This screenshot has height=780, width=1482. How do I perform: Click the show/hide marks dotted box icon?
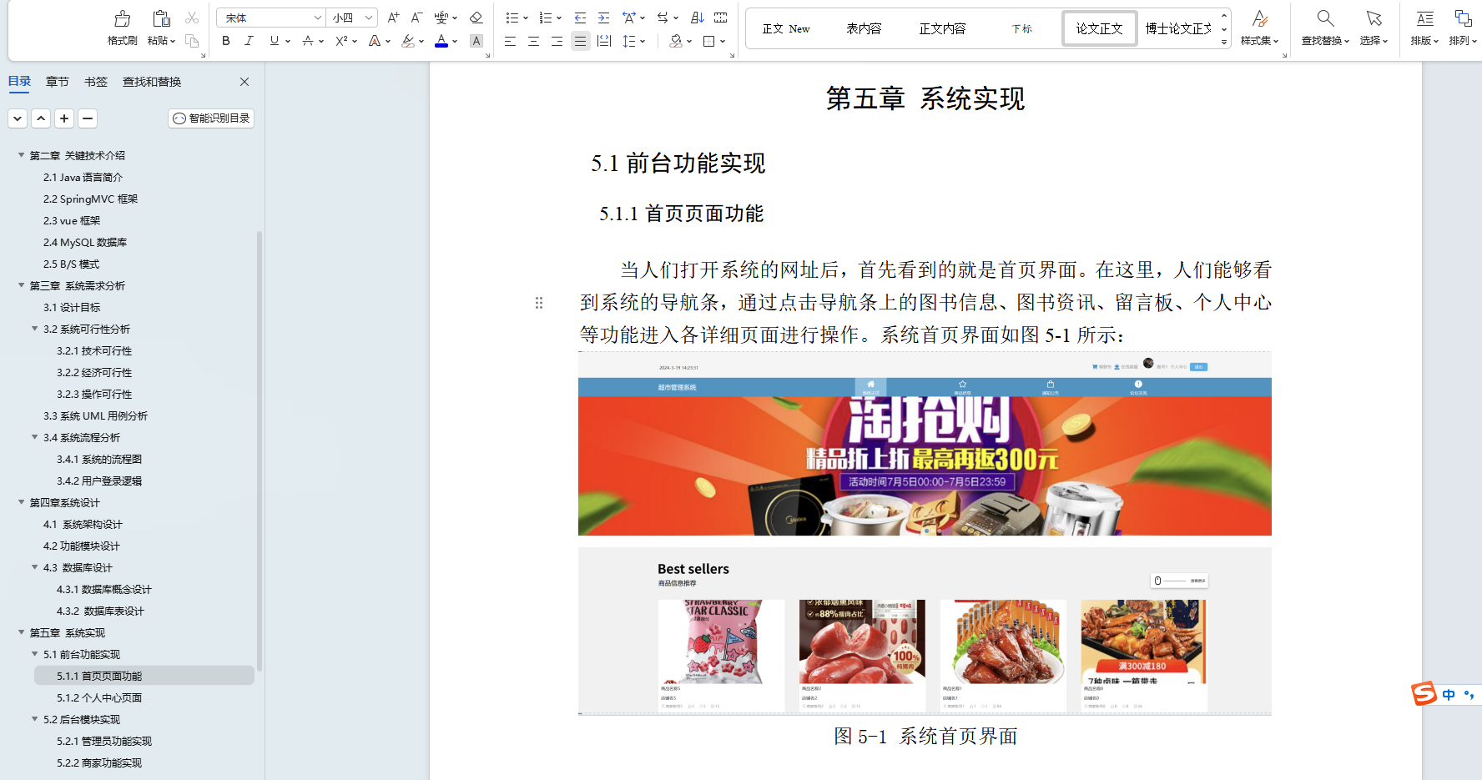click(721, 18)
